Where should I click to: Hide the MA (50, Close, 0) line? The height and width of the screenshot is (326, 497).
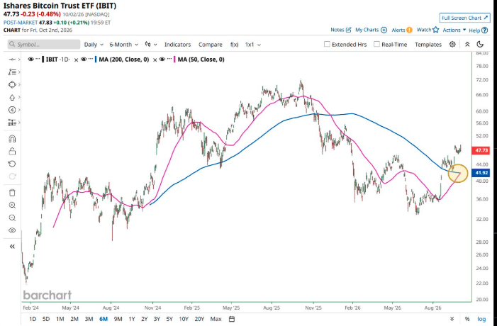click(x=162, y=60)
